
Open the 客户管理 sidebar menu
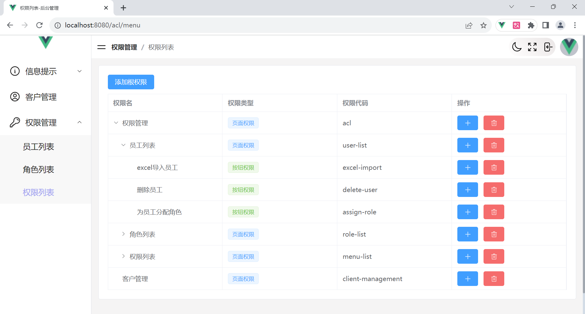click(46, 97)
